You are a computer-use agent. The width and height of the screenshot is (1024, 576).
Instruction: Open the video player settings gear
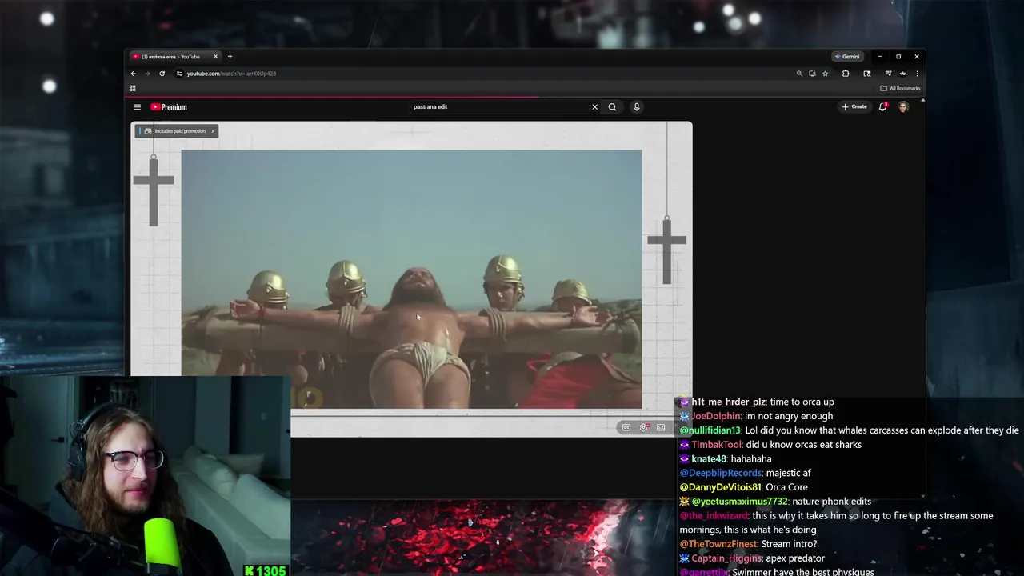[644, 427]
